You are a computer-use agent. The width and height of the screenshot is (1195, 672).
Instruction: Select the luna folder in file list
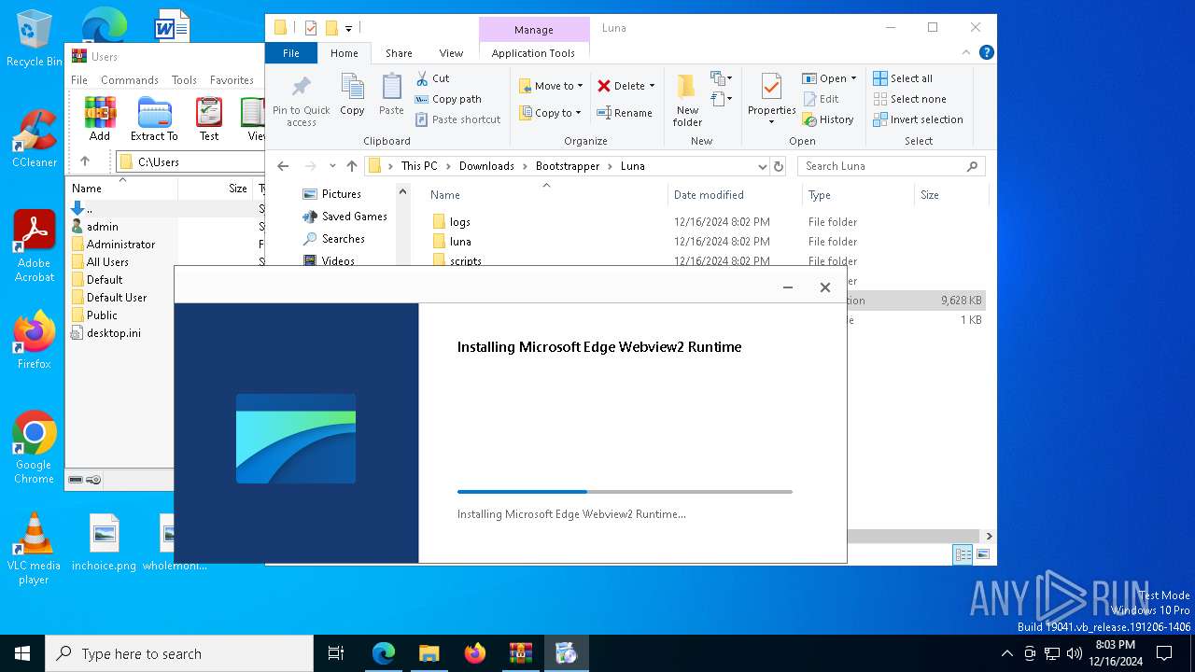tap(460, 242)
